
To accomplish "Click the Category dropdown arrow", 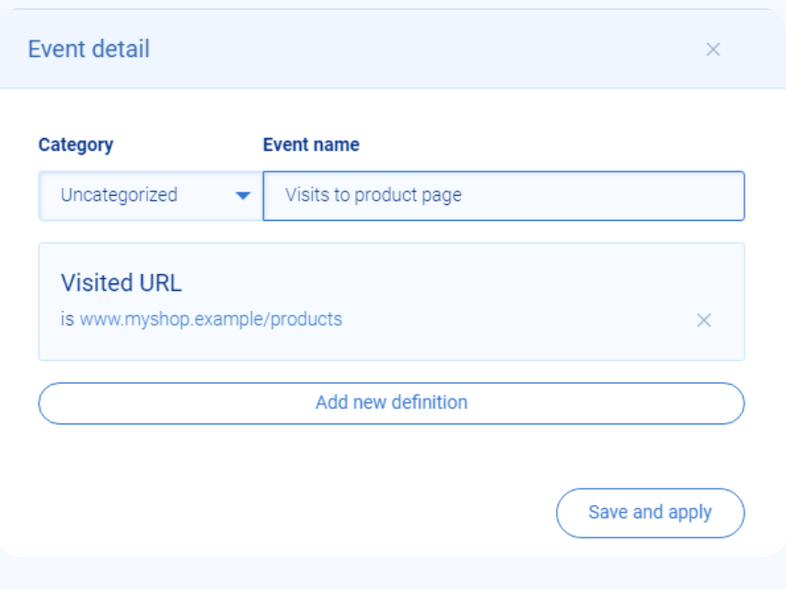I will point(243,196).
